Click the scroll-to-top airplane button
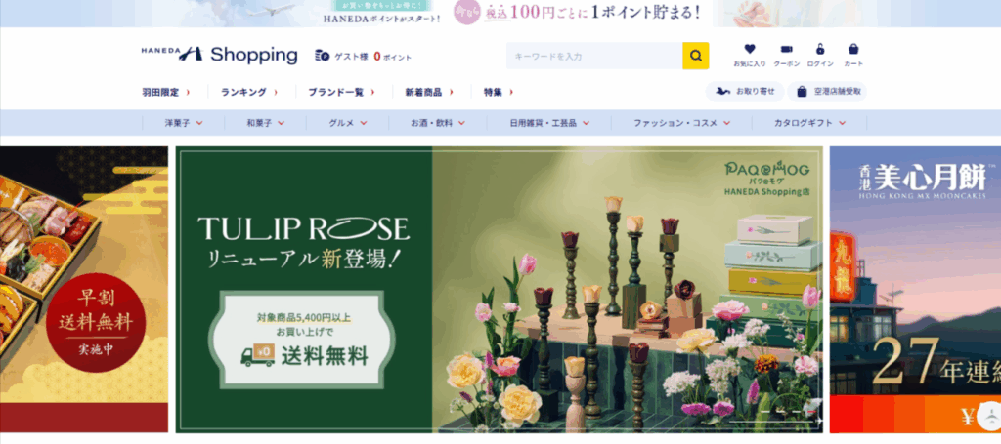Viewport: 1001px width, 444px height. [989, 416]
